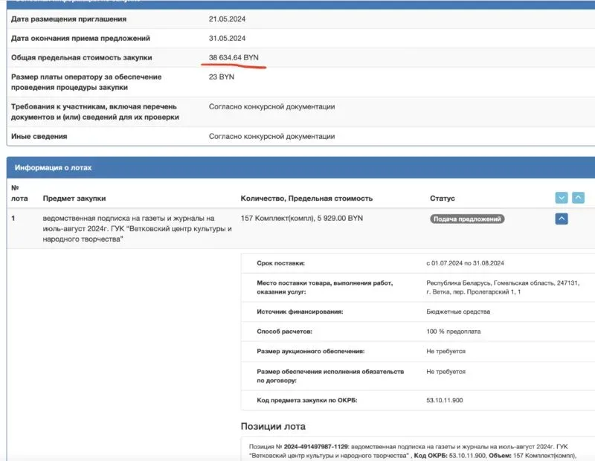Screen dimensions: 595x461
Task: Click the operator fee value '23 BYN'
Action: pyautogui.click(x=222, y=77)
